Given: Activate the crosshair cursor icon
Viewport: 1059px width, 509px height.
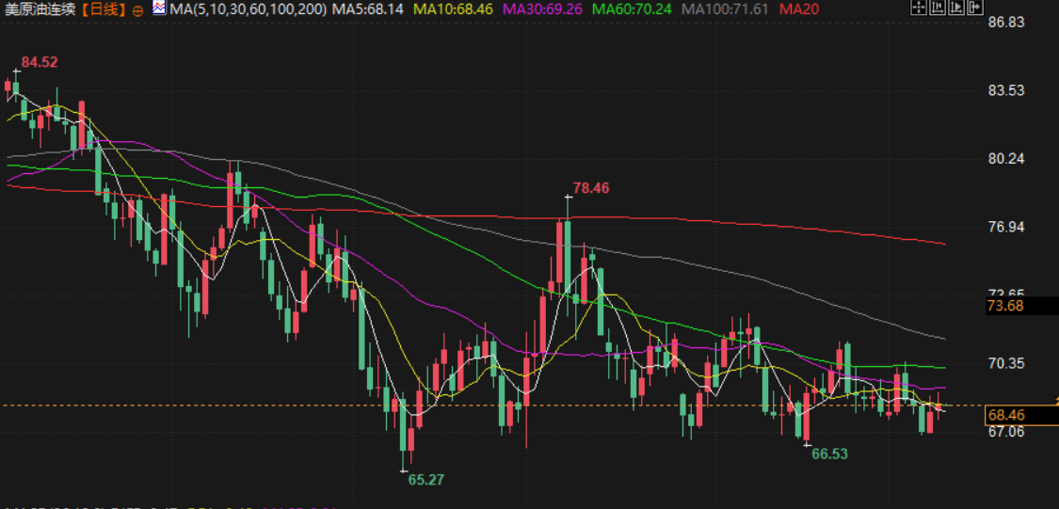Looking at the screenshot, I should 919,8.
